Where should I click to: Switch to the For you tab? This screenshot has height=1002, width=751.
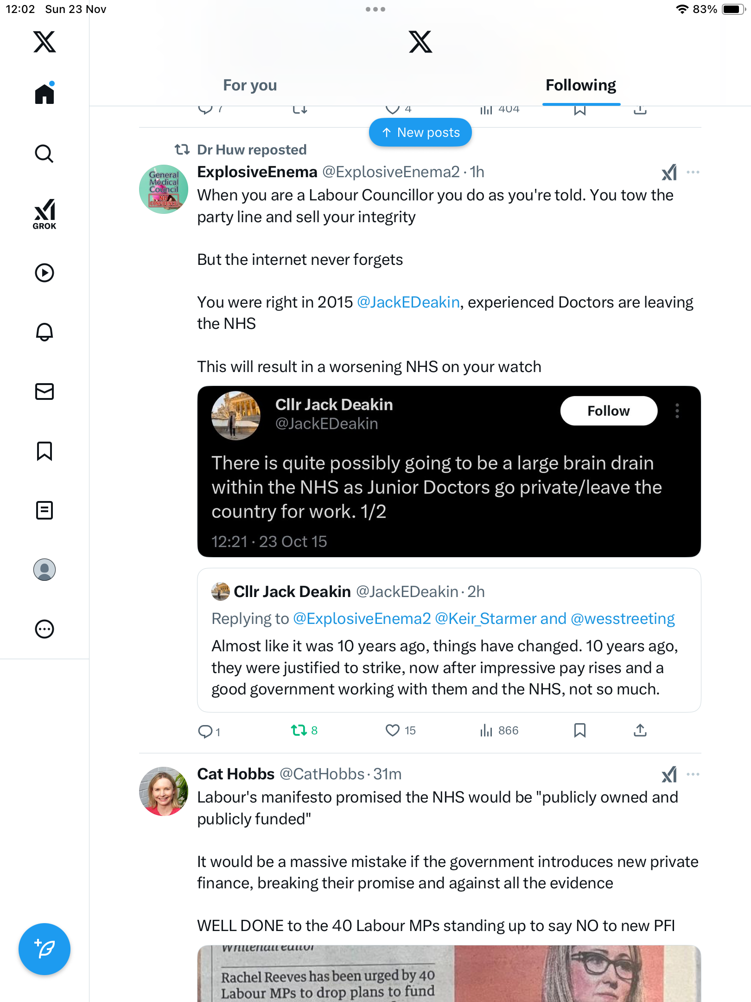250,85
